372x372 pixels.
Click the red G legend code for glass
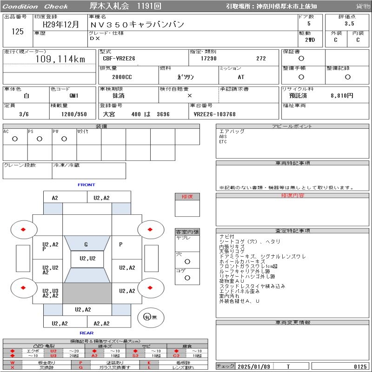point(80,367)
